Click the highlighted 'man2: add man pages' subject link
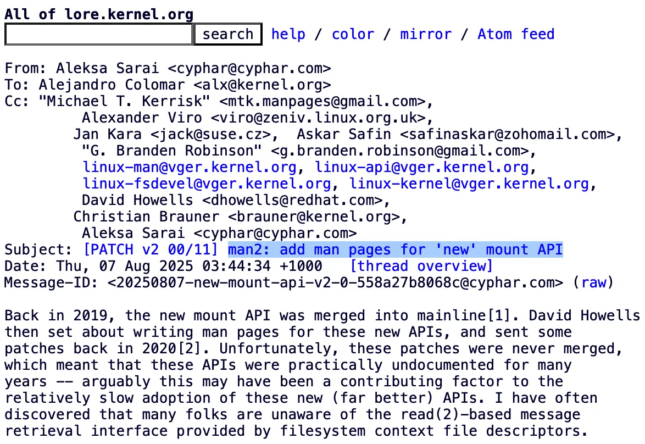Image resolution: width=645 pixels, height=444 pixels. point(396,250)
